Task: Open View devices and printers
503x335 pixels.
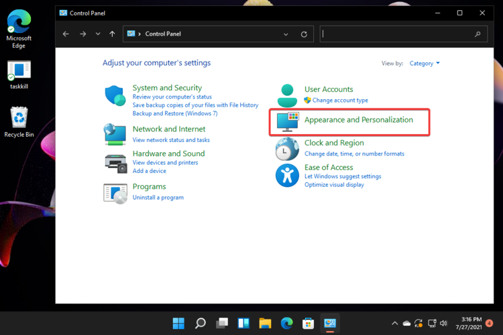Action: 165,163
